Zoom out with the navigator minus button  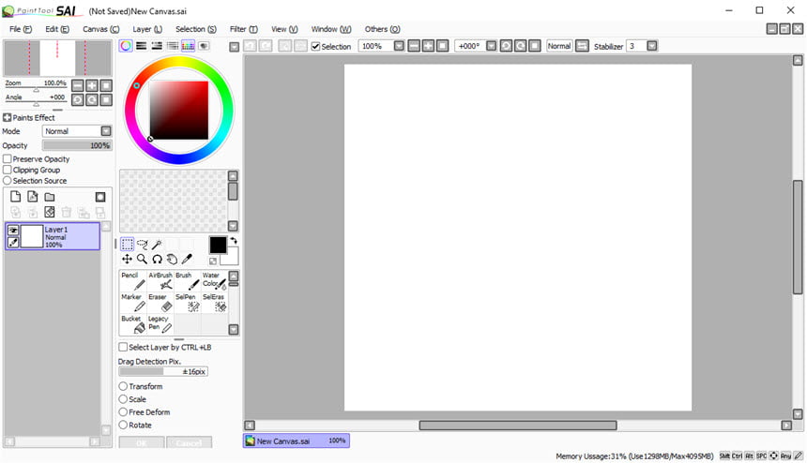pos(78,85)
